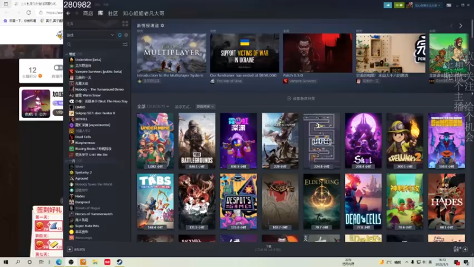
Task: Select Blasphemous in sidebar list
Action: click(x=85, y=142)
